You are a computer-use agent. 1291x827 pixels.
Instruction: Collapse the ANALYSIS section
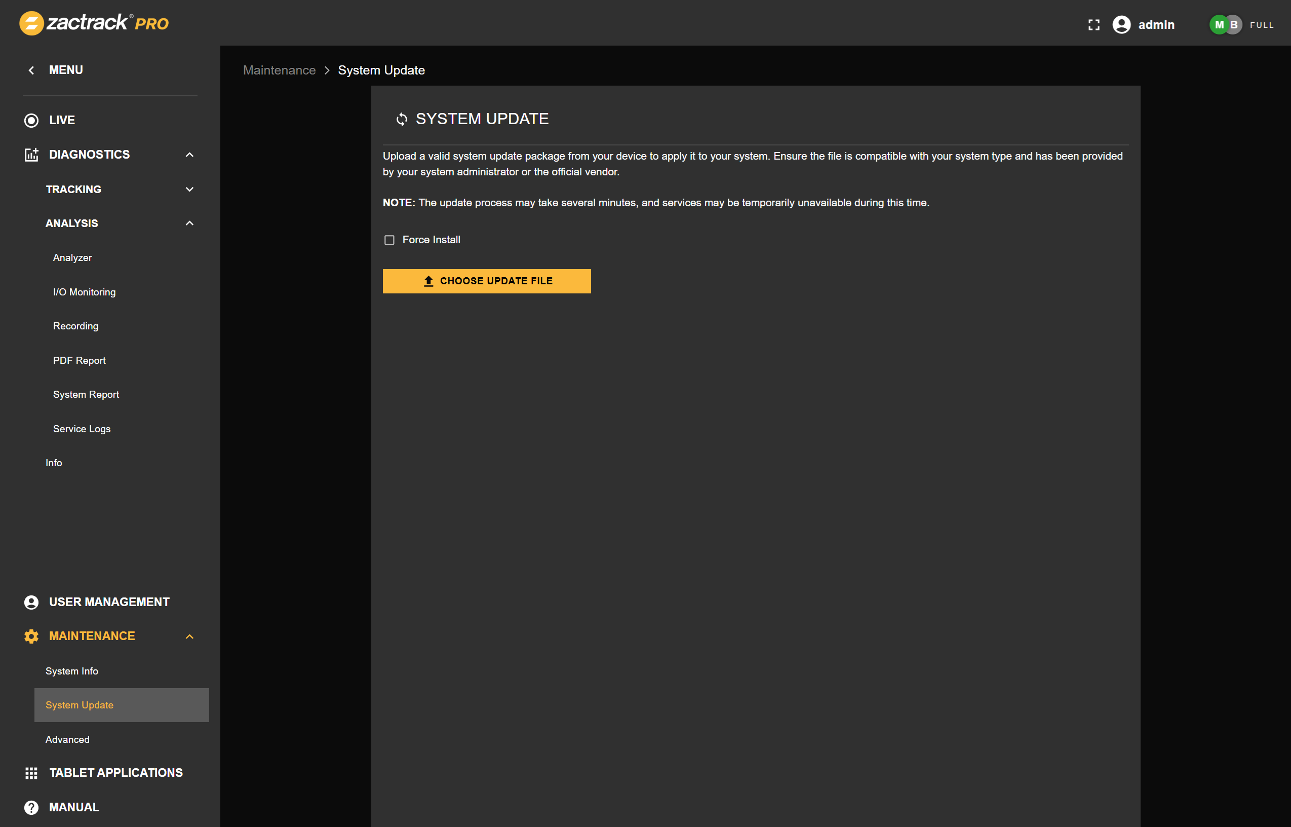point(189,223)
